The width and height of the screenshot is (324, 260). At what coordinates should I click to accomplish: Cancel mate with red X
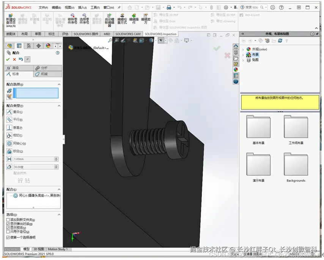click(14, 59)
